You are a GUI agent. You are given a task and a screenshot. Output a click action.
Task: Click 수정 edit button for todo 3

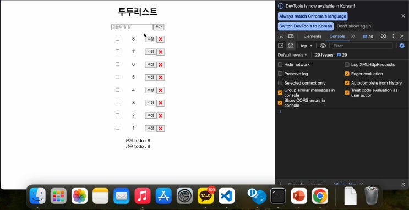[150, 103]
